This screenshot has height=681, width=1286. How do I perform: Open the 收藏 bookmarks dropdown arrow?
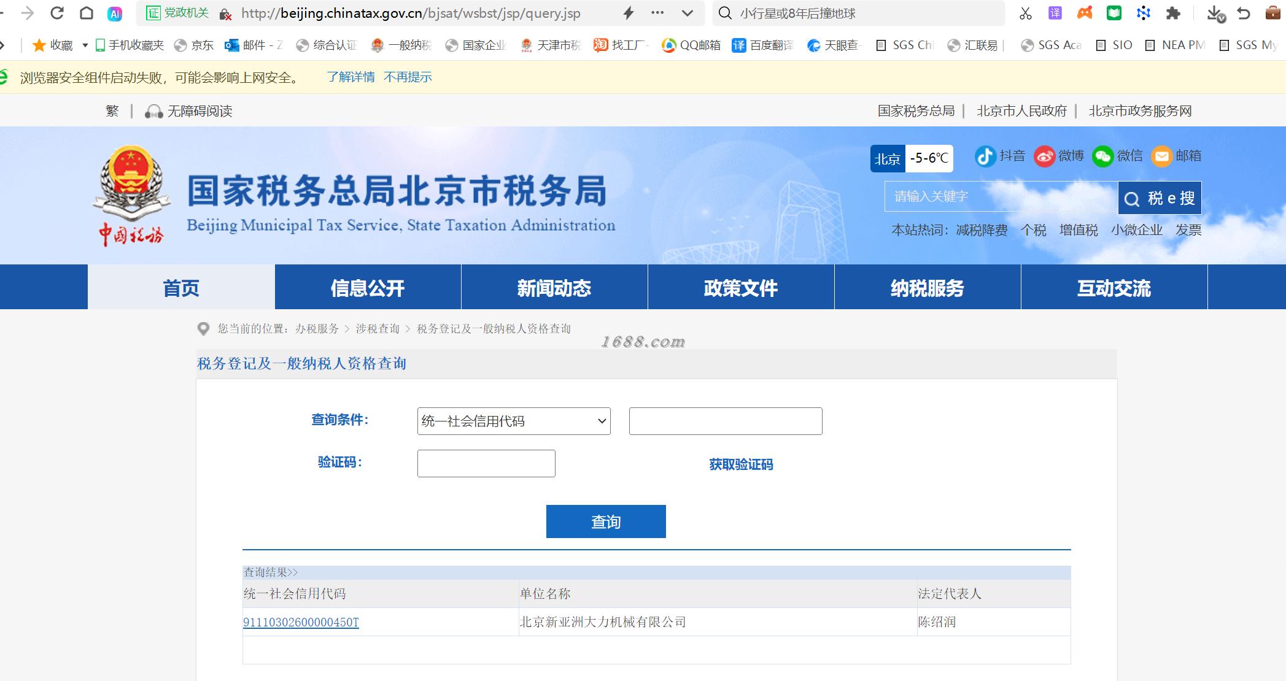click(85, 45)
